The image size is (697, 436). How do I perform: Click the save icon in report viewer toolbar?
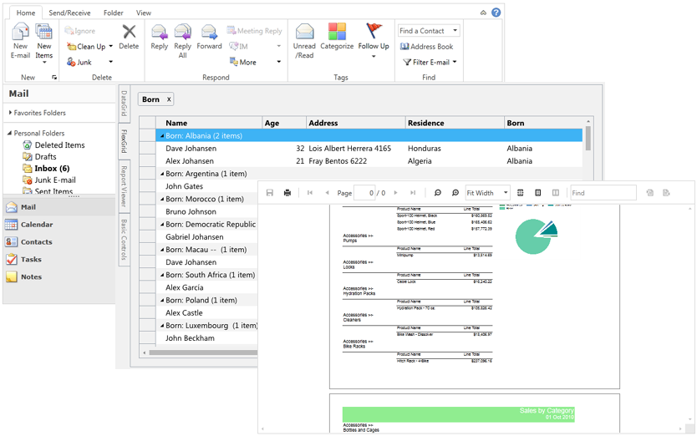coord(269,192)
